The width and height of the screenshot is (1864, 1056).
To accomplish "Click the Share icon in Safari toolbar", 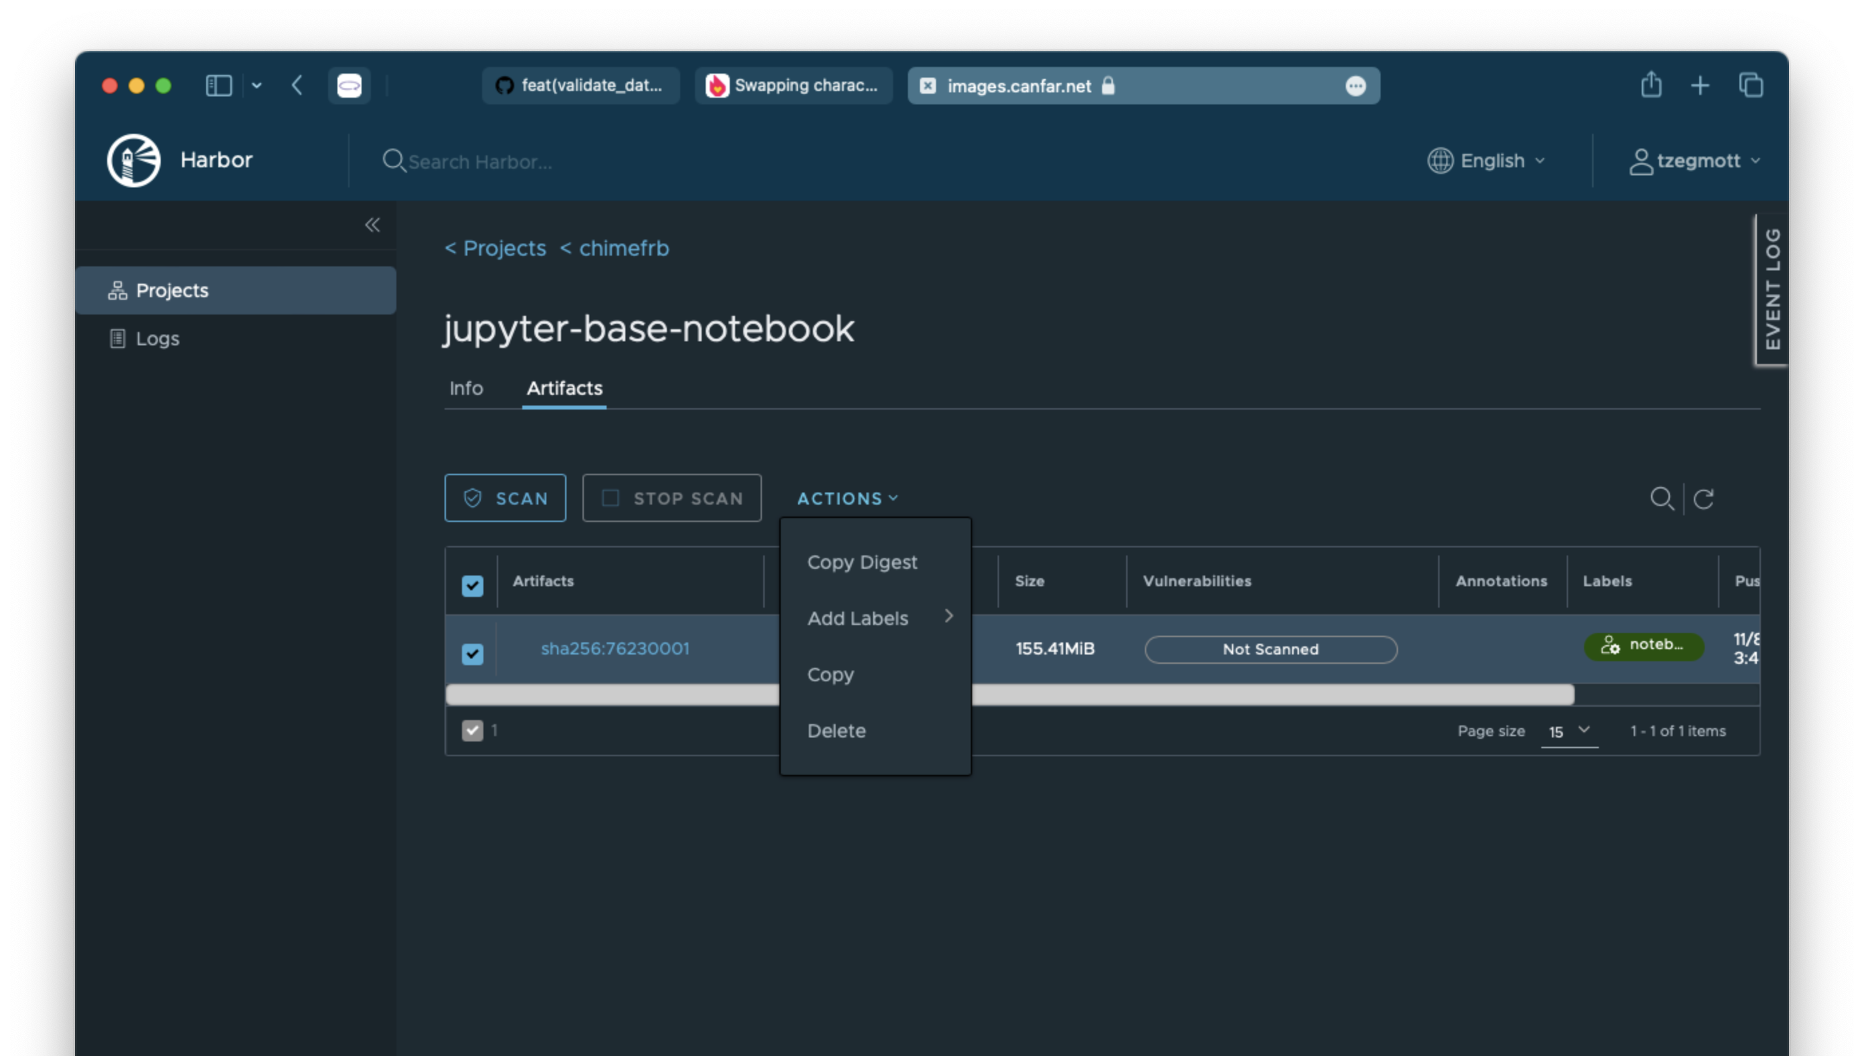I will 1650,84.
